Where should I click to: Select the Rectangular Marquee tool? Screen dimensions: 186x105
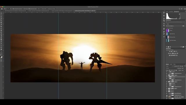[1, 15]
